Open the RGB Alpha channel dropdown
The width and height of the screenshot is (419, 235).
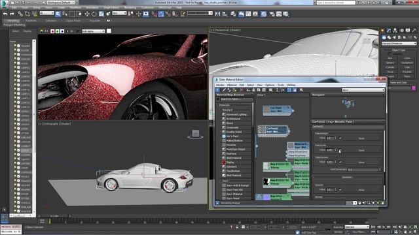pyautogui.click(x=93, y=31)
